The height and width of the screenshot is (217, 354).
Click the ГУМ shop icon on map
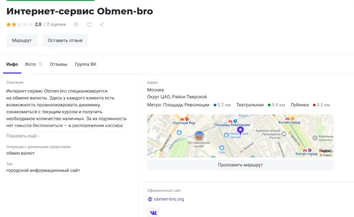[x=222, y=147]
